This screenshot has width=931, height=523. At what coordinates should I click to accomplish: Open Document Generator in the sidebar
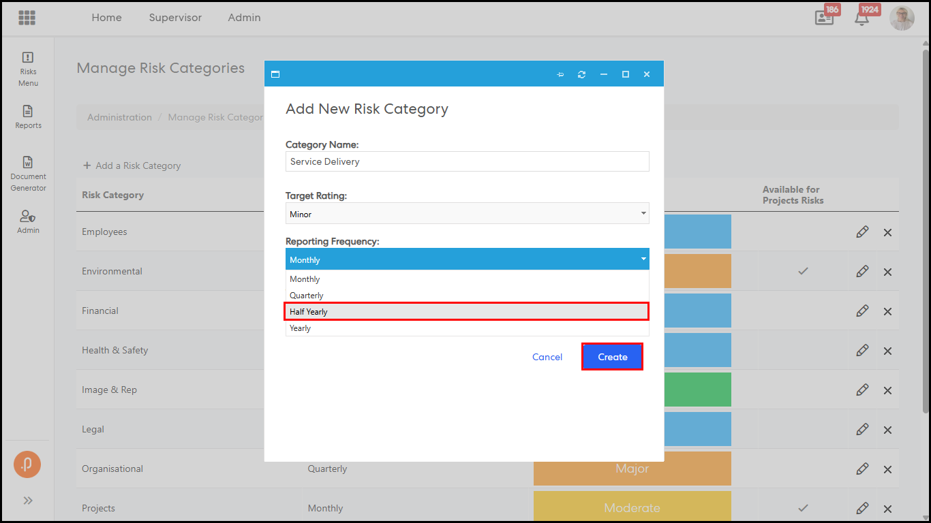click(x=28, y=174)
